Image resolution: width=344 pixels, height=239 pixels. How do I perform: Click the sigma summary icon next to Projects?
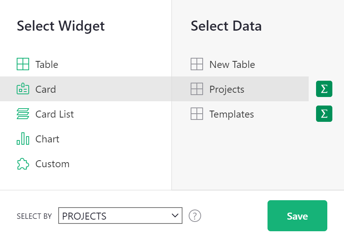[x=324, y=89]
